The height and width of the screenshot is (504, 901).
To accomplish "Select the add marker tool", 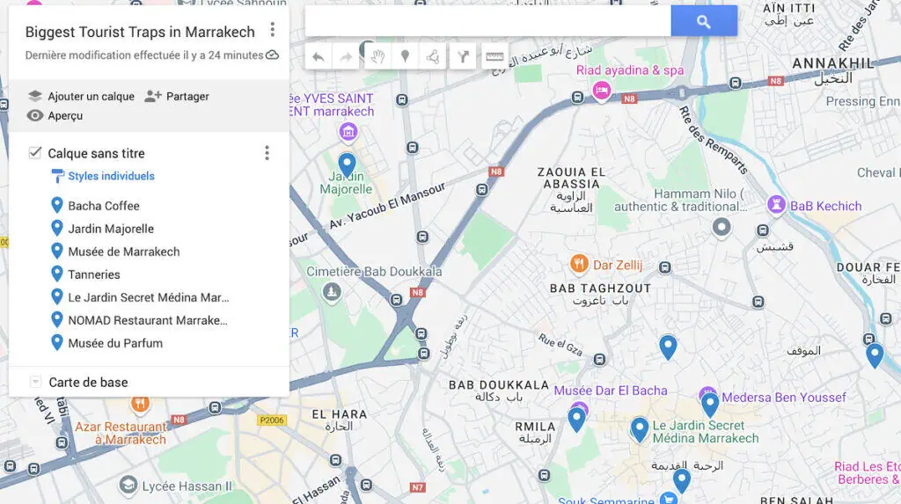I will (x=405, y=56).
